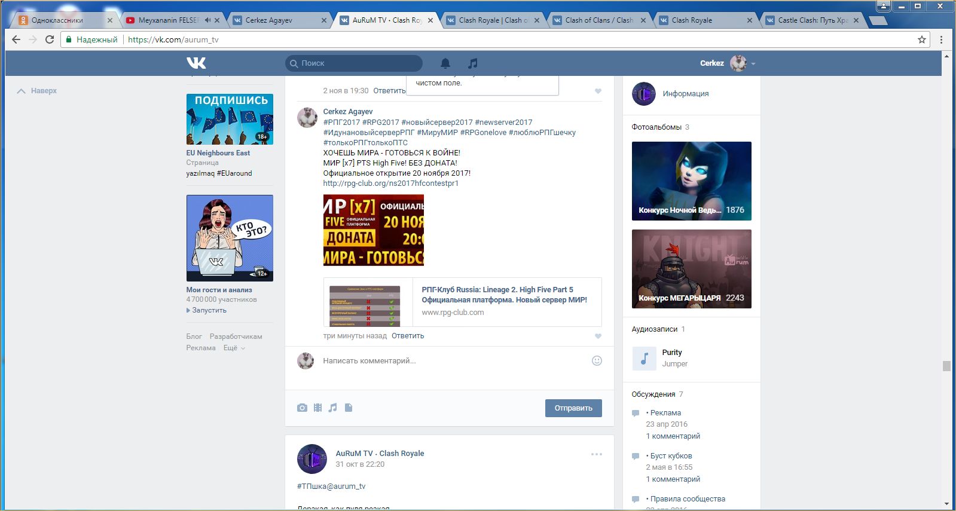Switch to the Castle Clash tab
The height and width of the screenshot is (511, 956).
pos(812,20)
